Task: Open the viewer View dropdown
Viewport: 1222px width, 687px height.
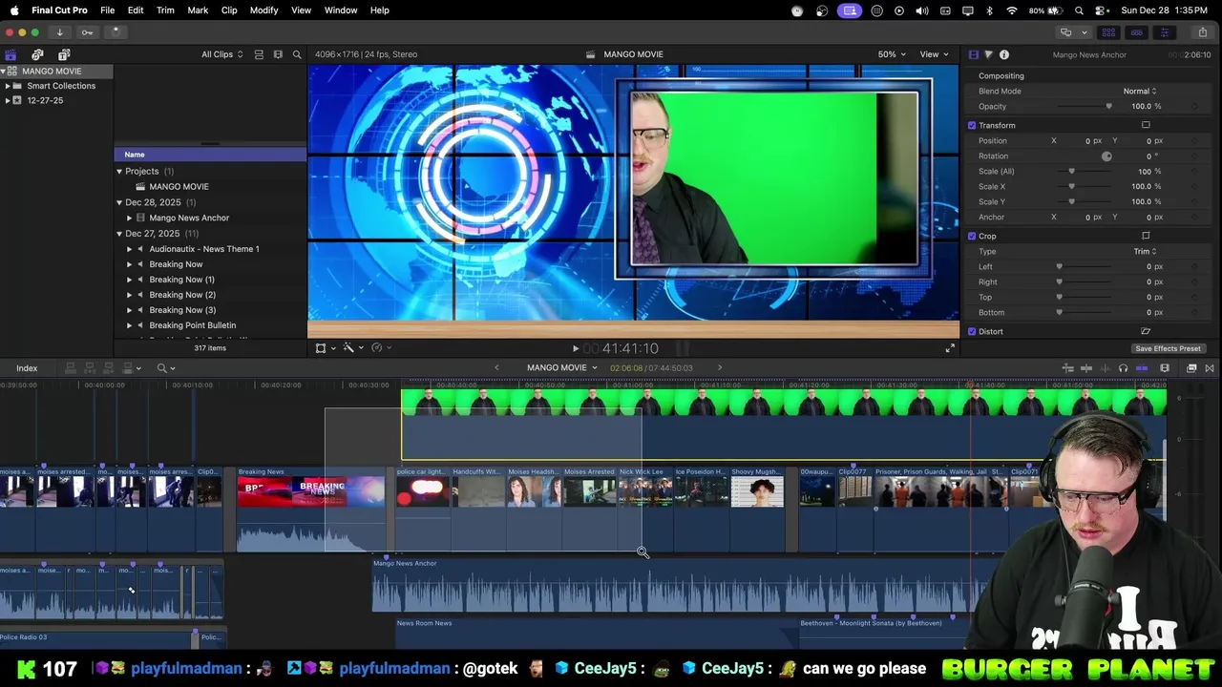Action: (933, 54)
